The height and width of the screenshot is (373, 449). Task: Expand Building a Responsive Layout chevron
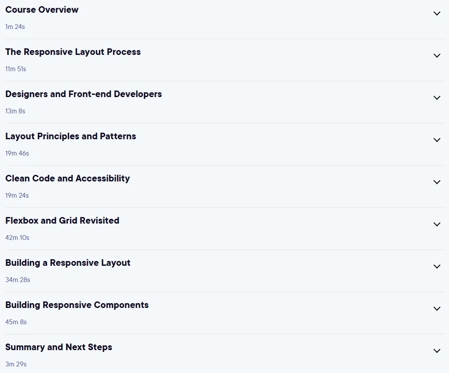point(437,267)
